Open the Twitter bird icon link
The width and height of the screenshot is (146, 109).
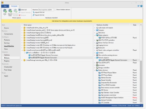click(x=138, y=6)
